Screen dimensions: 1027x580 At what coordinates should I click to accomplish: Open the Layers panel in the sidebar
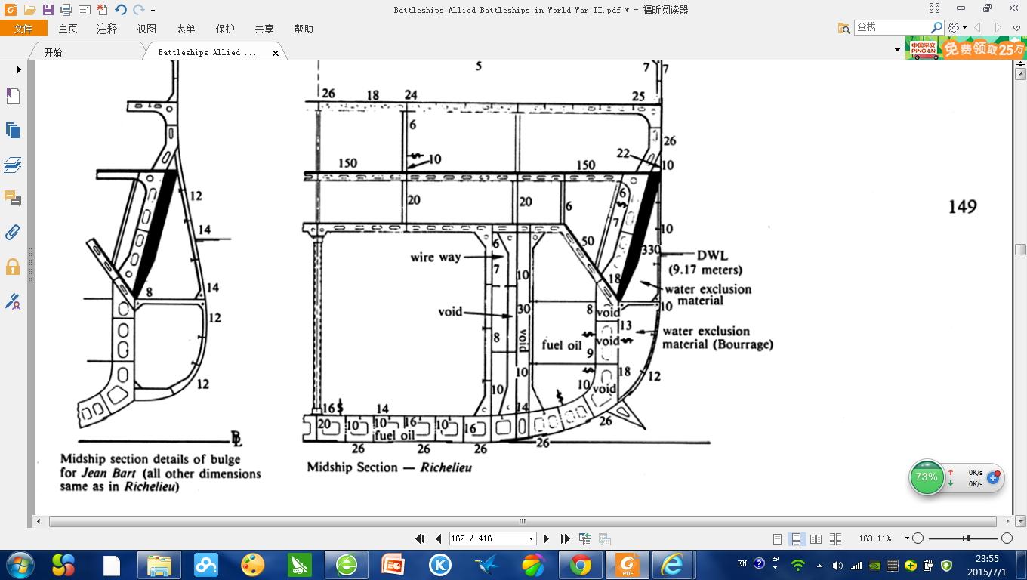[13, 165]
